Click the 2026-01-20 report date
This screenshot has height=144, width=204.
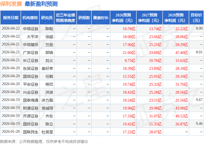pyautogui.click(x=11, y=131)
